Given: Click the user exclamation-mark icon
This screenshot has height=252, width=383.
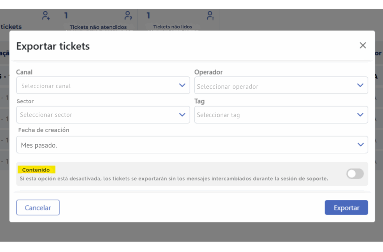Looking at the screenshot, I should (211, 16).
